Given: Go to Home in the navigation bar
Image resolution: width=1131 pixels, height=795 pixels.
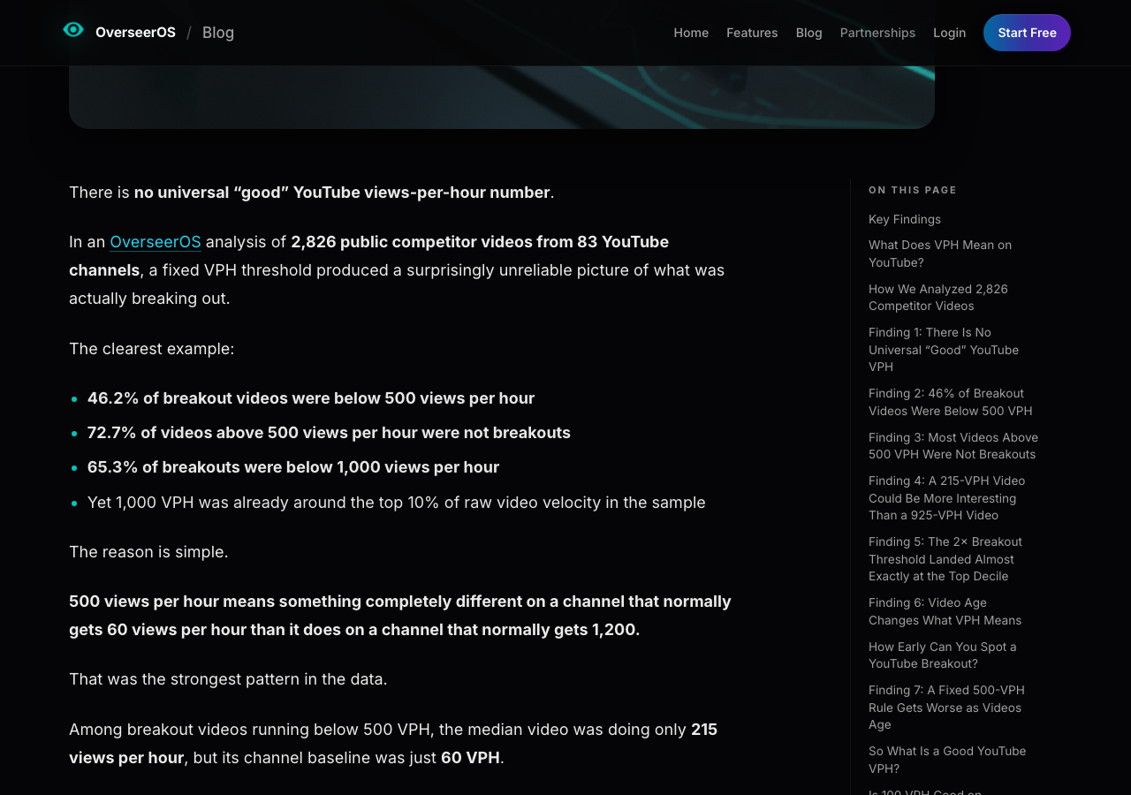Looking at the screenshot, I should coord(691,33).
